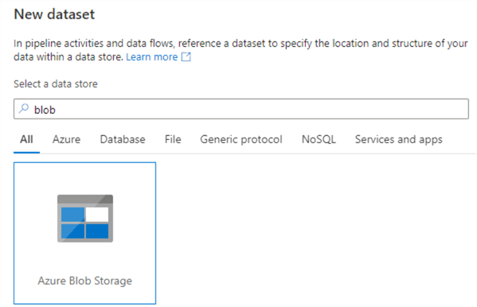Viewport: 477px width, 307px height.
Task: Select the Generic protocol tab
Action: click(241, 140)
